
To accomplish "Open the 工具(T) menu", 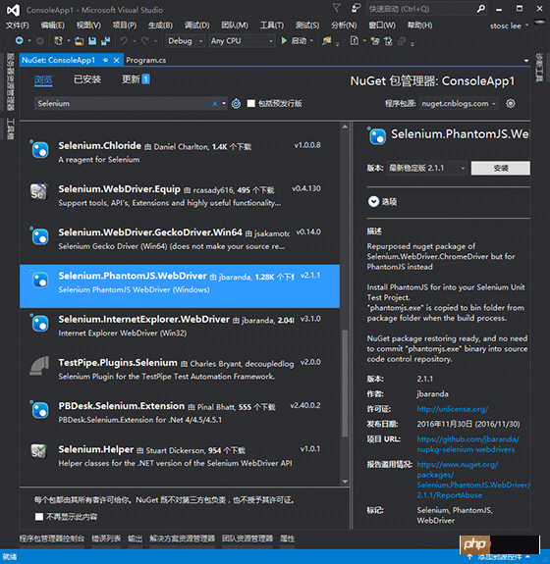I will click(x=272, y=26).
